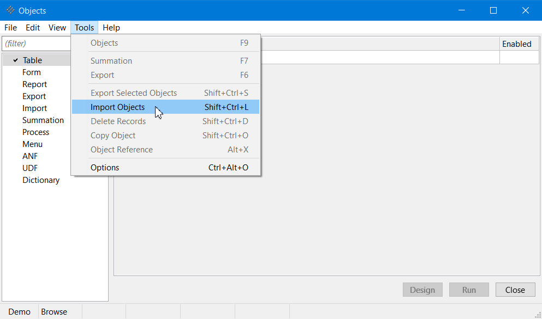Open the Help menu
The width and height of the screenshot is (542, 319).
coord(111,28)
